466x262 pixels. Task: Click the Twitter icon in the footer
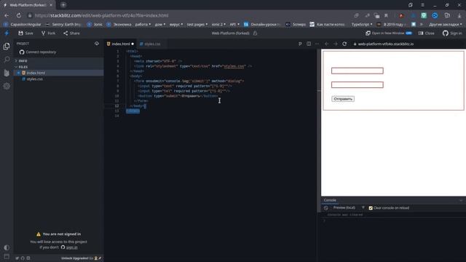[17, 258]
